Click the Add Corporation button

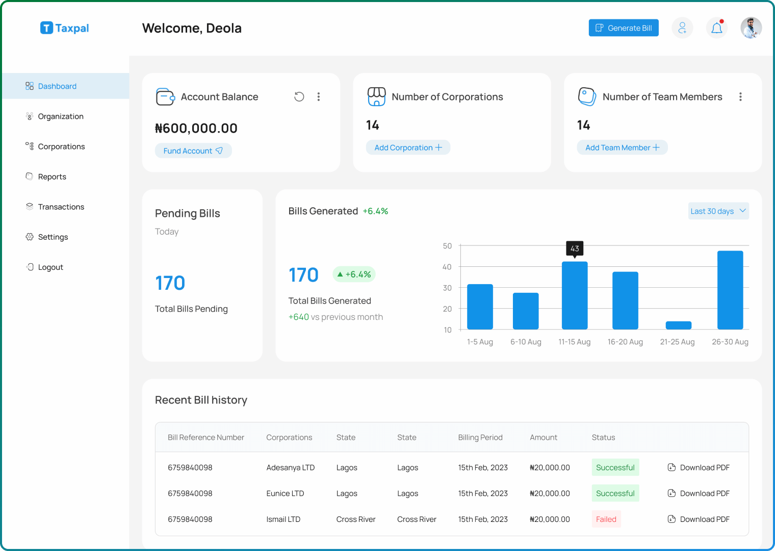point(408,147)
